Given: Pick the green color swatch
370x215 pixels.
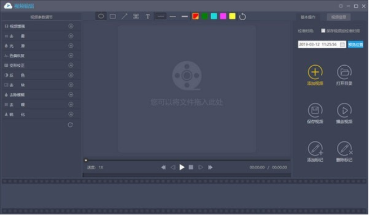Looking at the screenshot, I should [205, 16].
